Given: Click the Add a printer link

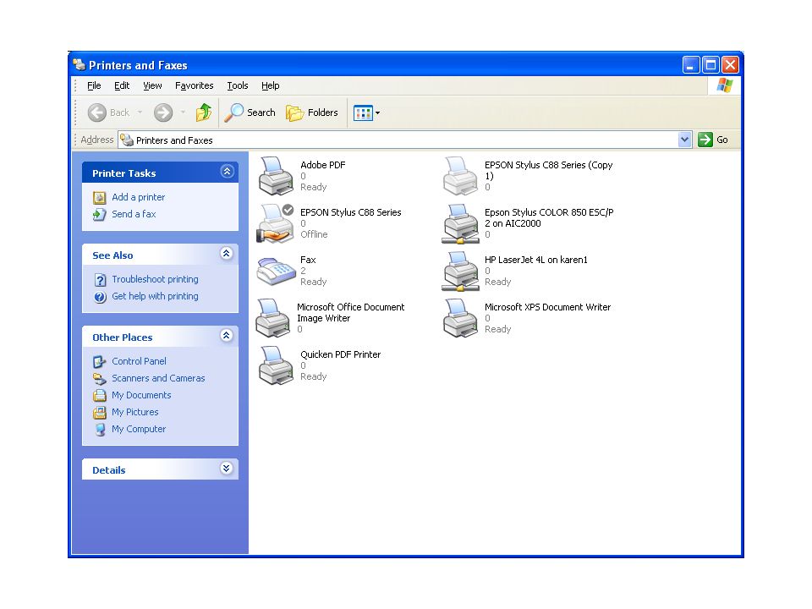Looking at the screenshot, I should tap(138, 197).
